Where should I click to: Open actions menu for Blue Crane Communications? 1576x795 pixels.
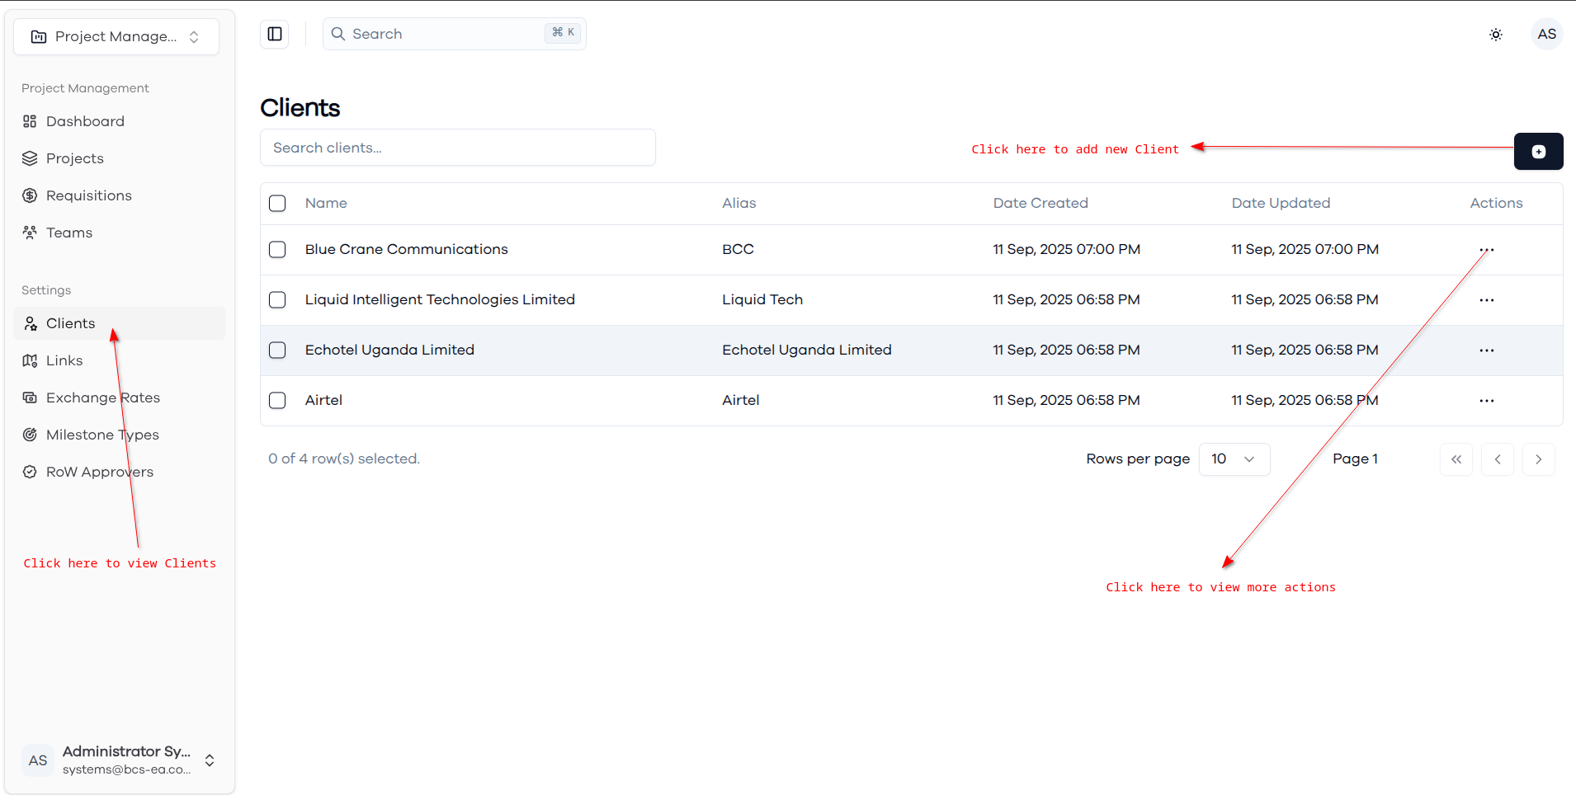[x=1487, y=250]
